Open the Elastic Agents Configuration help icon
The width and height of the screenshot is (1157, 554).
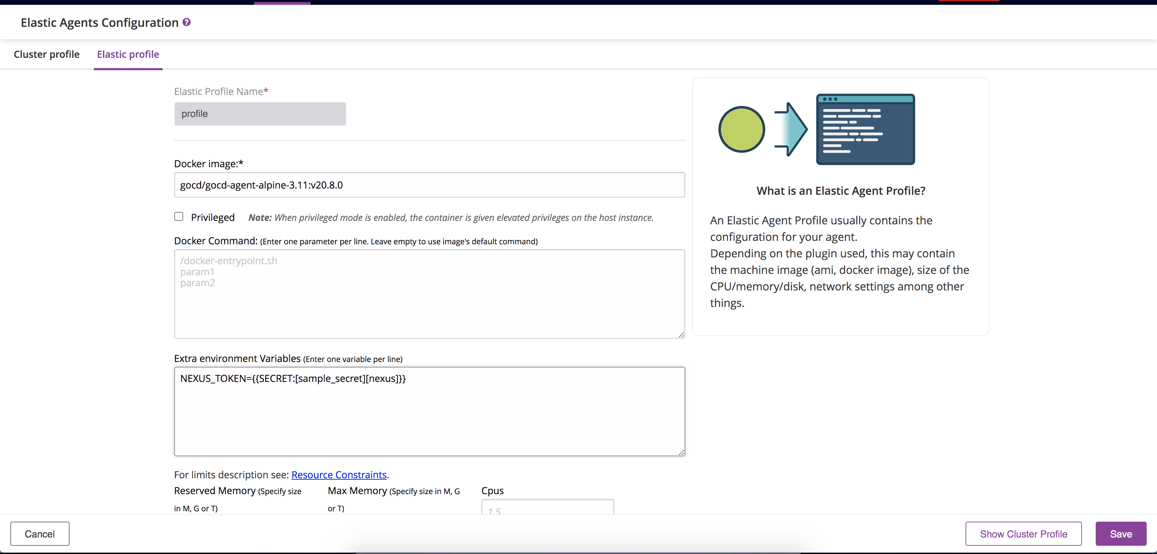pos(186,22)
